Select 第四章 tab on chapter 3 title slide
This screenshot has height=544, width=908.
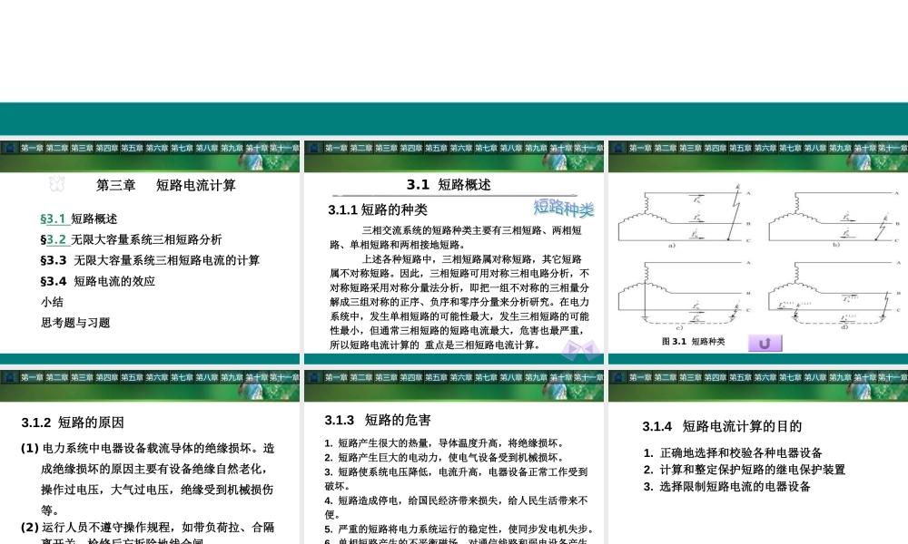coord(106,149)
